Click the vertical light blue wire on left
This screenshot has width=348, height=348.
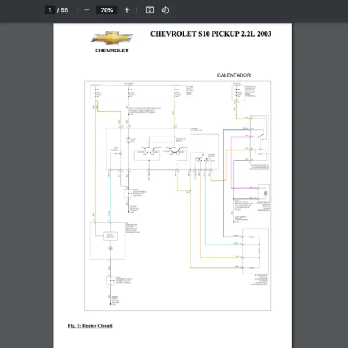tap(110, 197)
